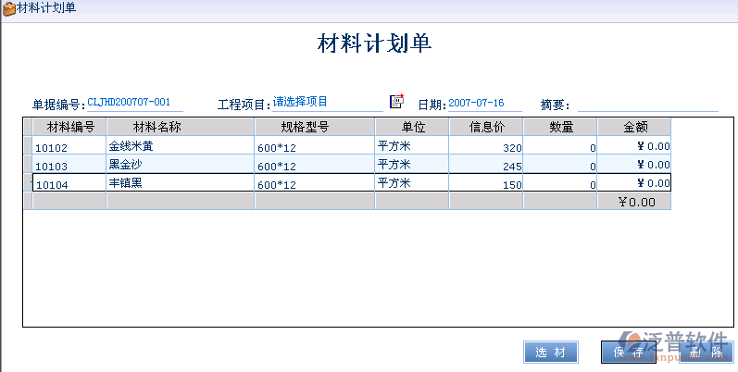Viewport: 738px width, 372px height.
Task: Select the 丰镇黑 name cell
Action: click(181, 183)
